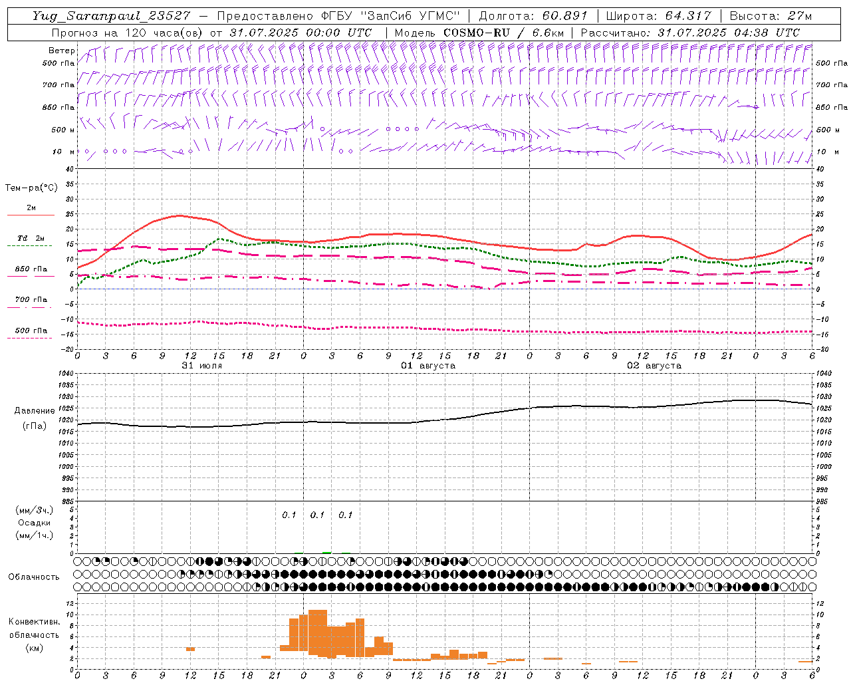This screenshot has width=851, height=681.
Task: Click the Облачность cloud cover label
Action: tap(34, 577)
